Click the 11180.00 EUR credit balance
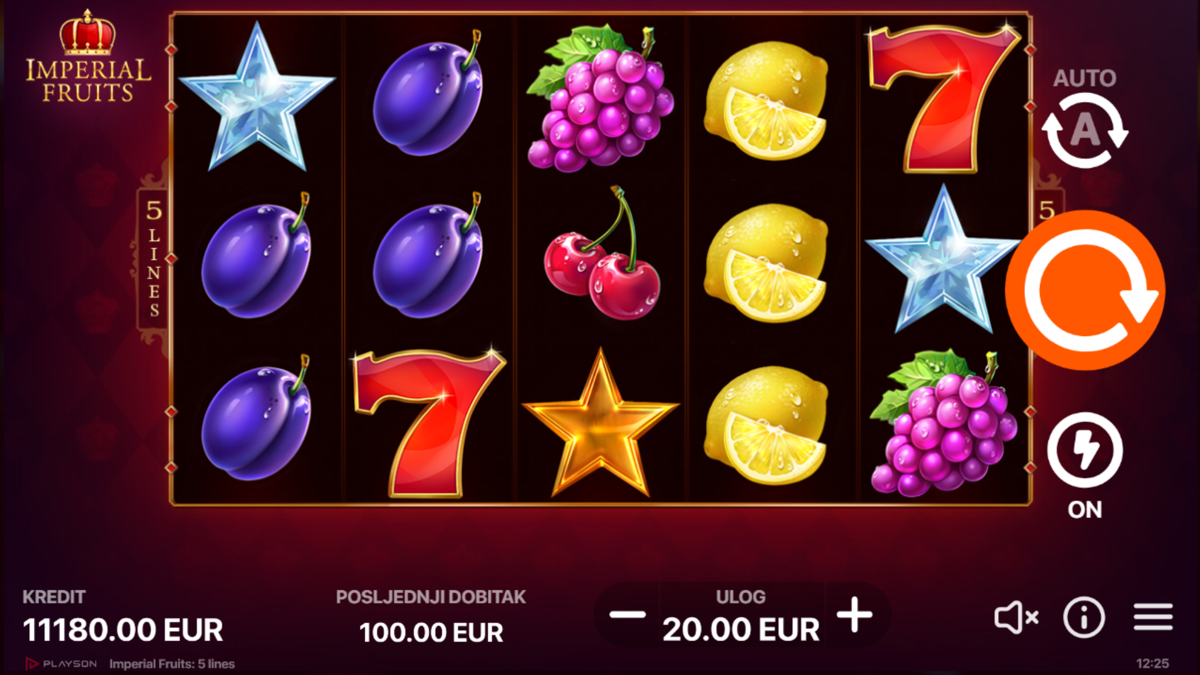 click(123, 631)
